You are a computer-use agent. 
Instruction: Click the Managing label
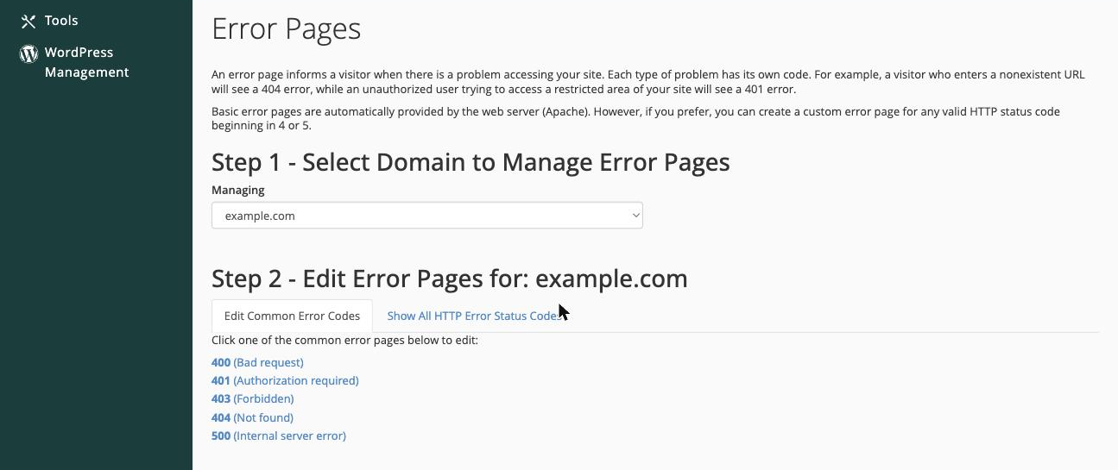click(x=238, y=190)
